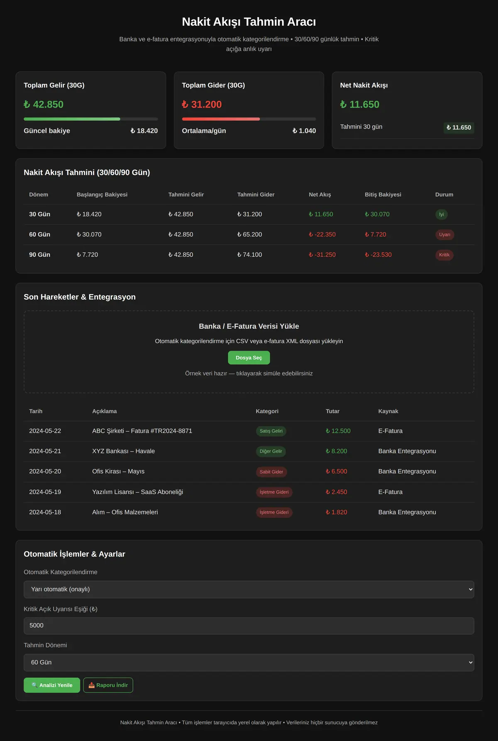This screenshot has width=498, height=741.
Task: Click the Bitiş Bakiyesi column header
Action: point(383,195)
